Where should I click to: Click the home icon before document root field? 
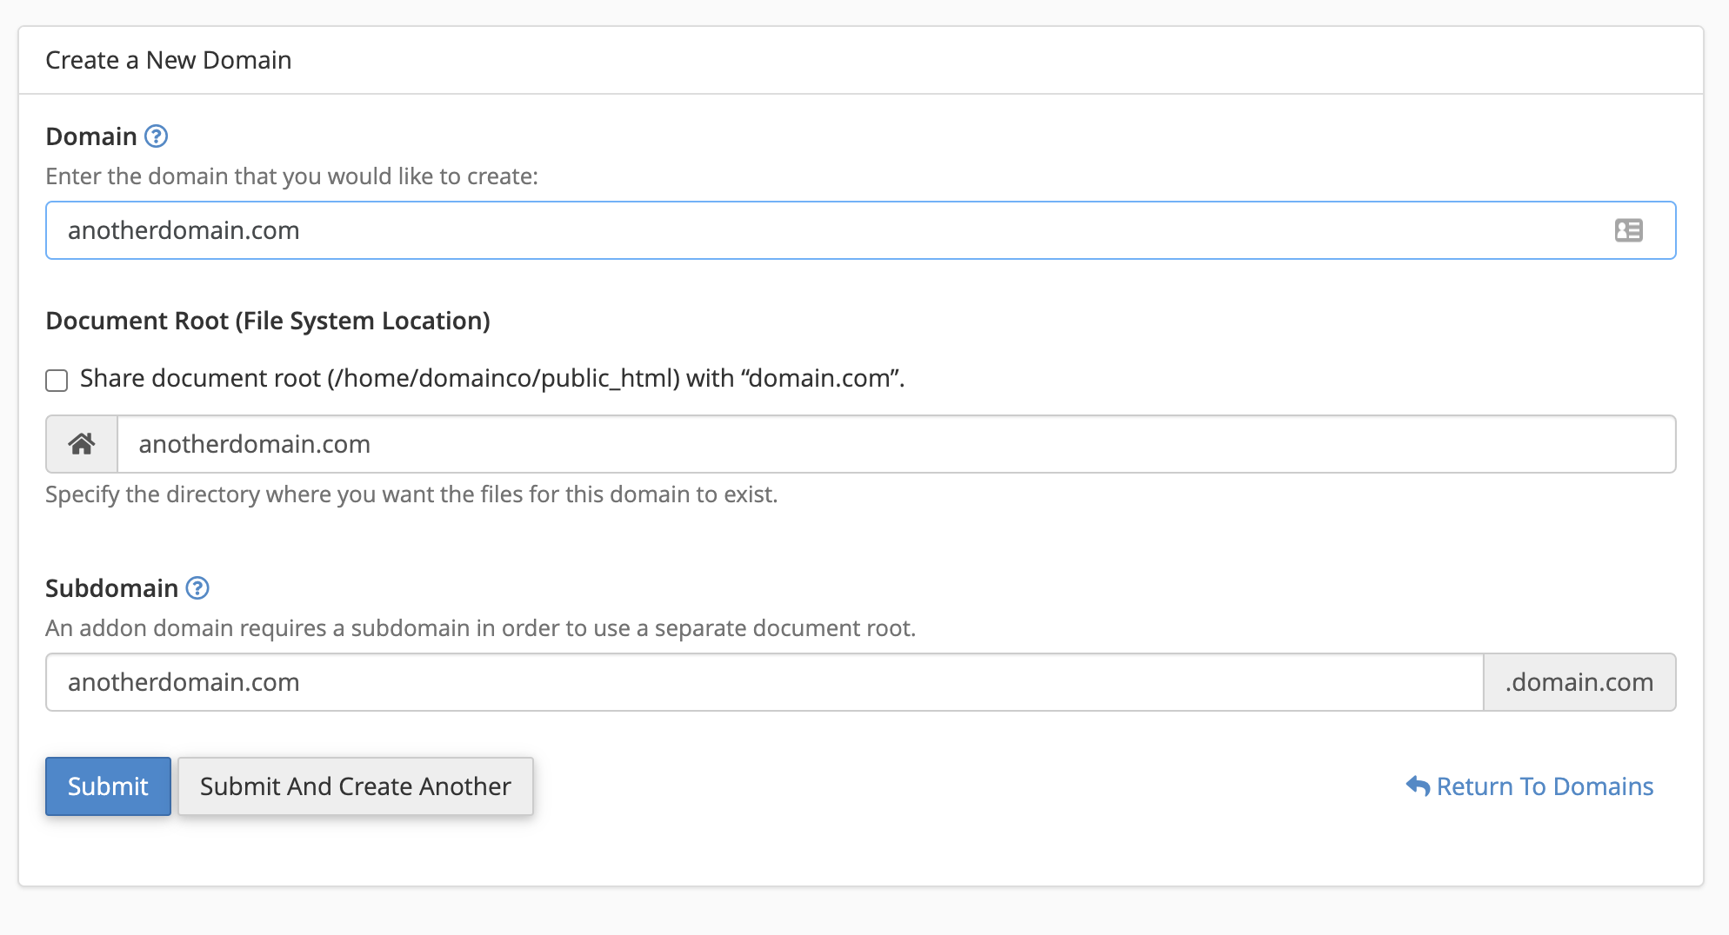[x=82, y=444]
